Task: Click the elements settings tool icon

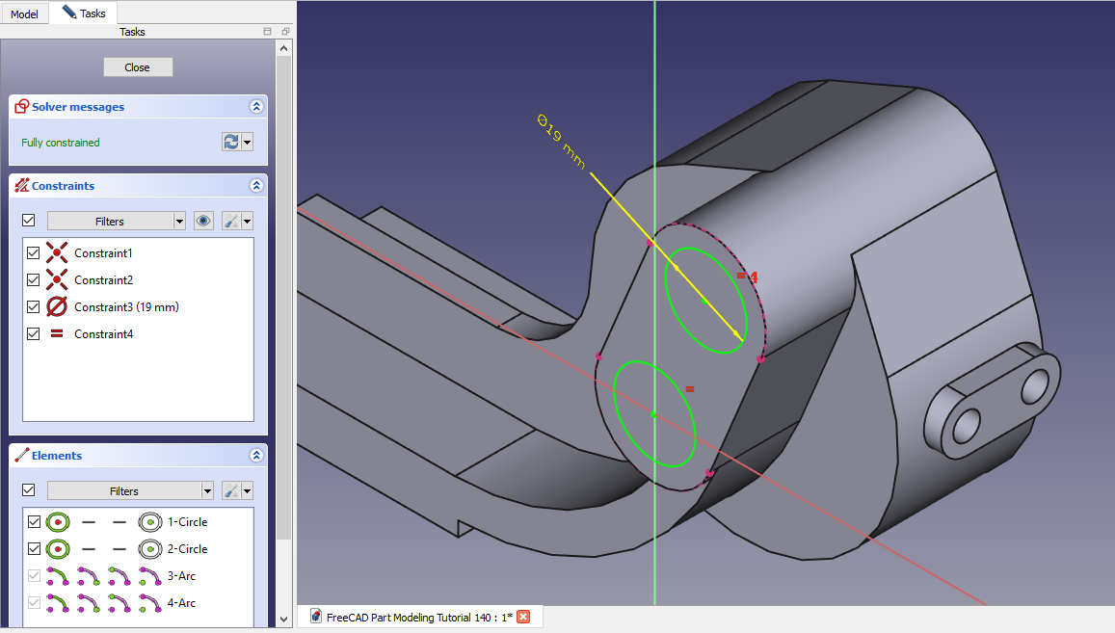Action: point(231,490)
